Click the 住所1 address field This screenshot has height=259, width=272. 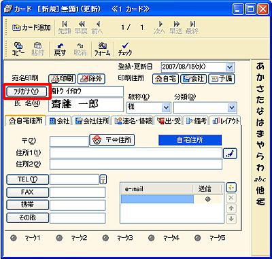136,153
